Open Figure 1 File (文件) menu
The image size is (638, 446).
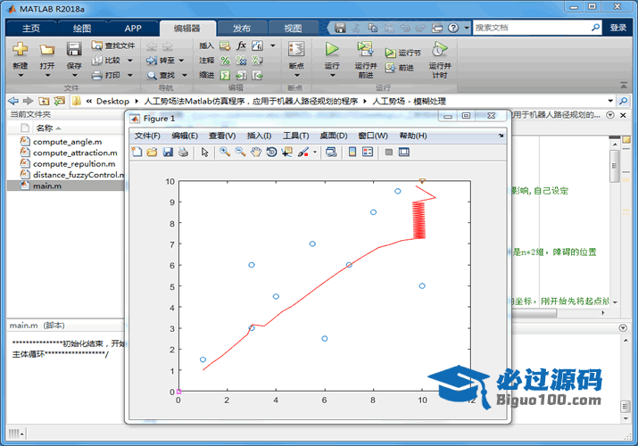pos(147,136)
